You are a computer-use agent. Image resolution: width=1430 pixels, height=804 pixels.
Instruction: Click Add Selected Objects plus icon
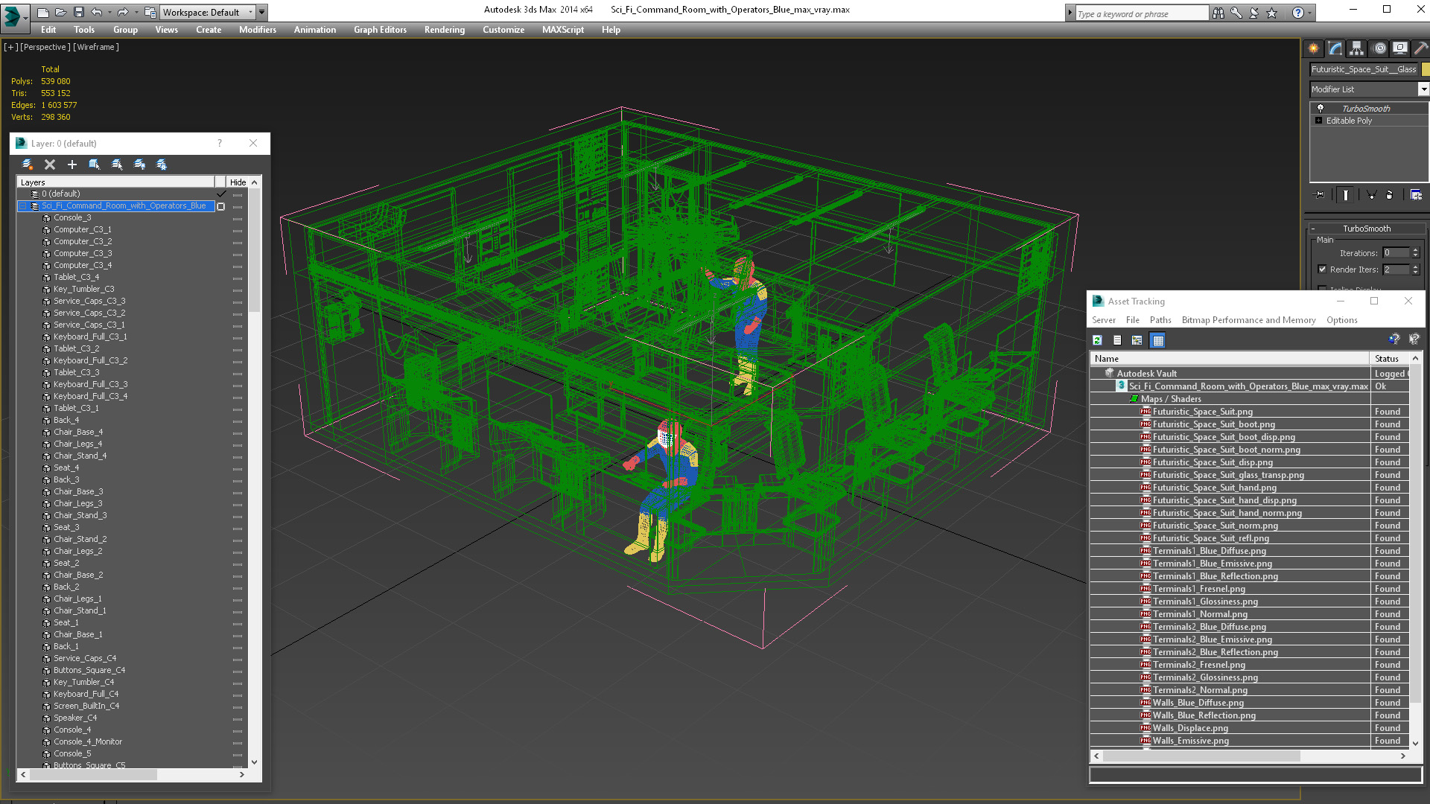(72, 165)
